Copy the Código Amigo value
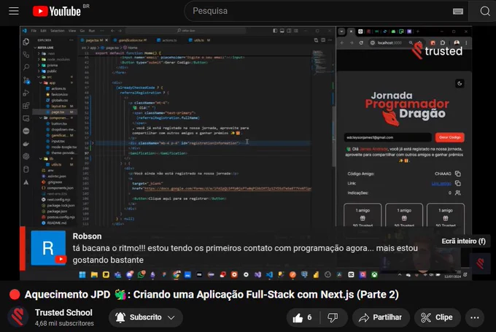Screen dimensions: 496x332 click(458, 174)
